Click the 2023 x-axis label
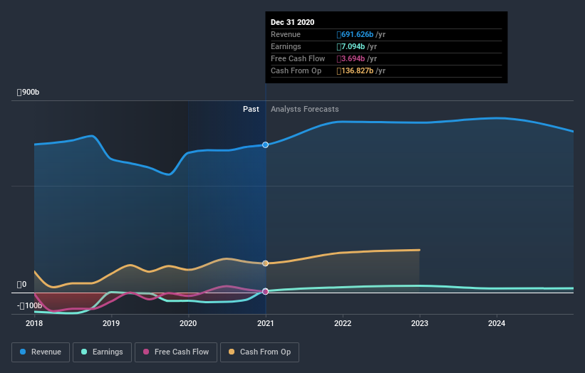 (420, 323)
